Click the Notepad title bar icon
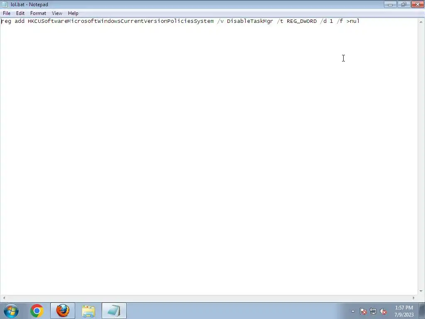Viewport: 425px width, 319px height. 5,4
